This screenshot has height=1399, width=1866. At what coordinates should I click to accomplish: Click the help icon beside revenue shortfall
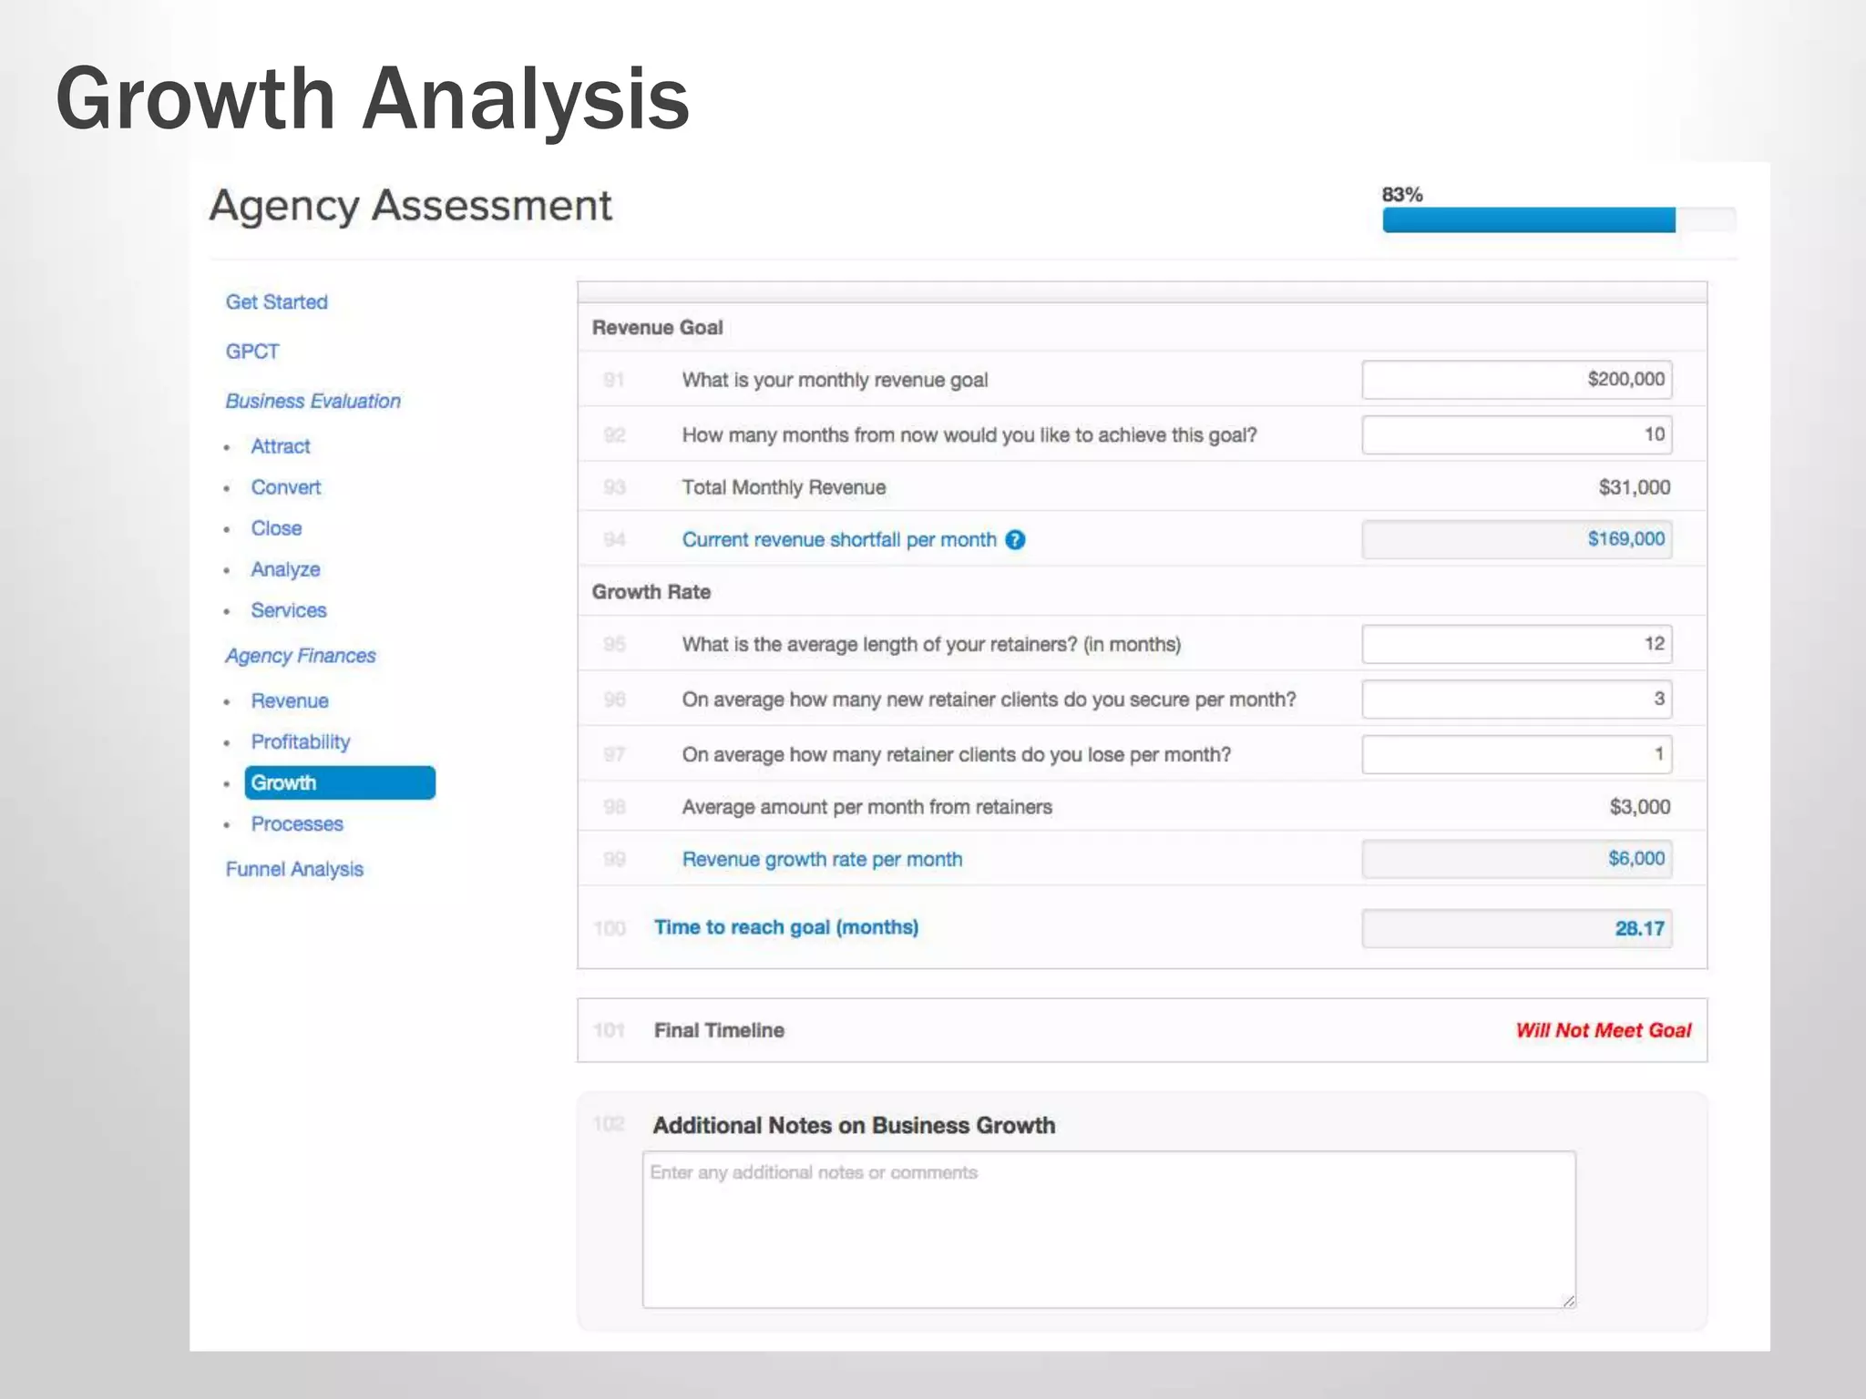(x=1015, y=540)
